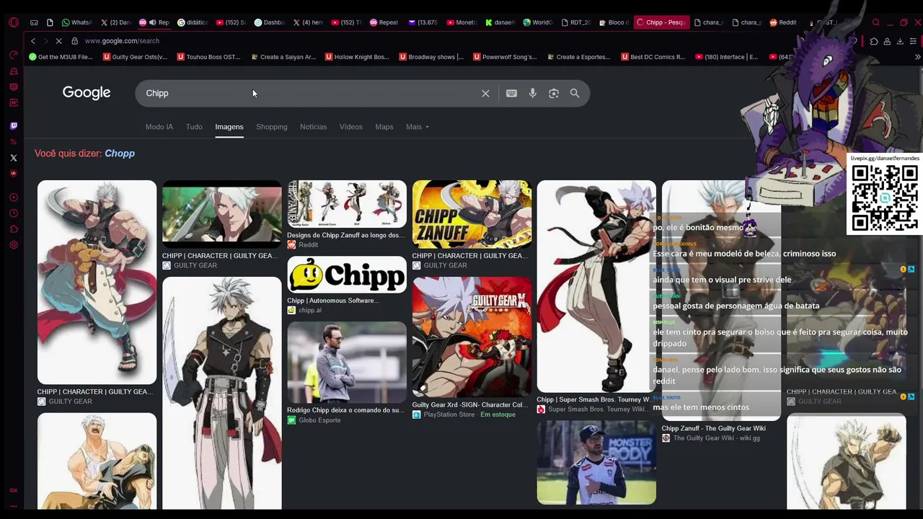Select the Maps search tab
This screenshot has width=923, height=519.
pos(384,127)
